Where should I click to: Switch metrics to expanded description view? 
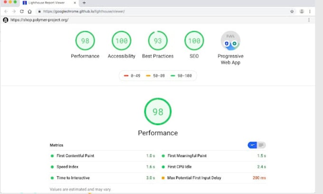pyautogui.click(x=261, y=145)
